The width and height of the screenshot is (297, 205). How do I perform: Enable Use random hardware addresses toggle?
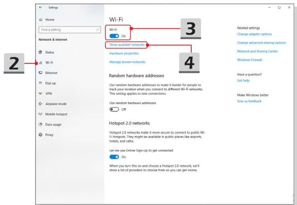tap(114, 109)
